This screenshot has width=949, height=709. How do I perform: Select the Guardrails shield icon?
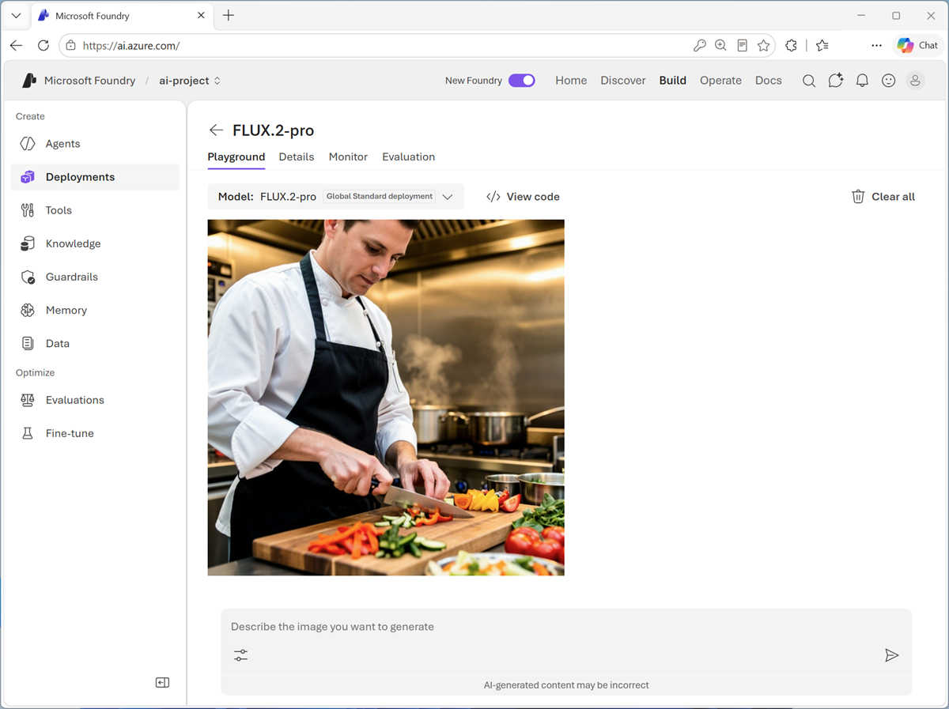pyautogui.click(x=28, y=277)
